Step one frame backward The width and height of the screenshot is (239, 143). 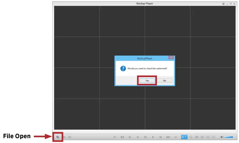click(130, 137)
